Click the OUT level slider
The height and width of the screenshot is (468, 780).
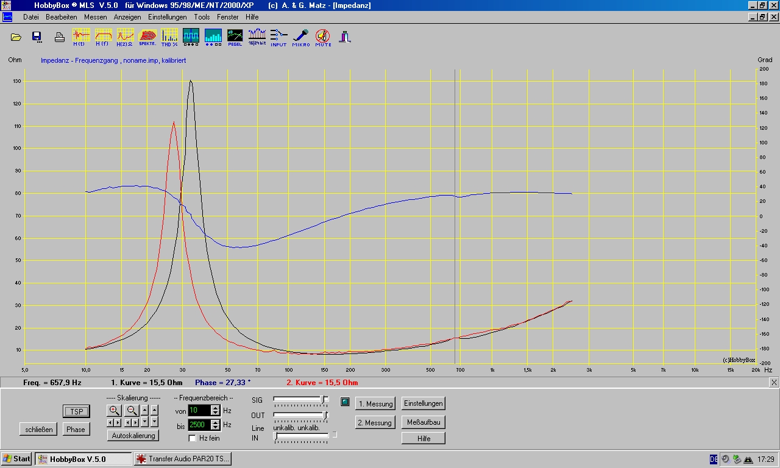[302, 416]
